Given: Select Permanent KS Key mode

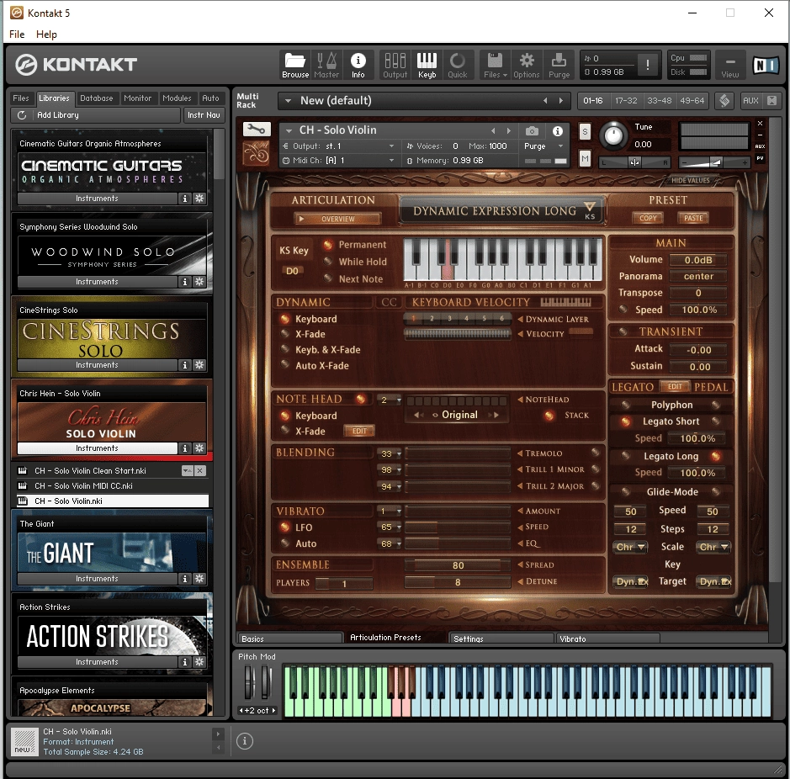Looking at the screenshot, I should click(327, 245).
